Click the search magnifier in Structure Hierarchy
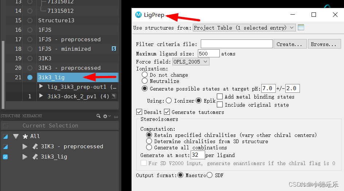Viewport: 344px width, 191px height. click(98, 116)
